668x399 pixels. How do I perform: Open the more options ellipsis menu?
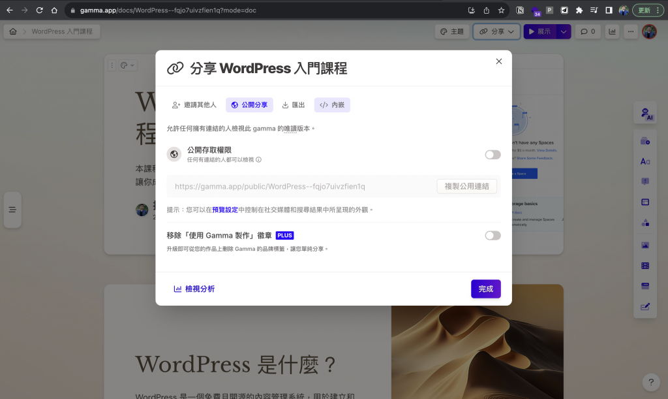point(631,31)
